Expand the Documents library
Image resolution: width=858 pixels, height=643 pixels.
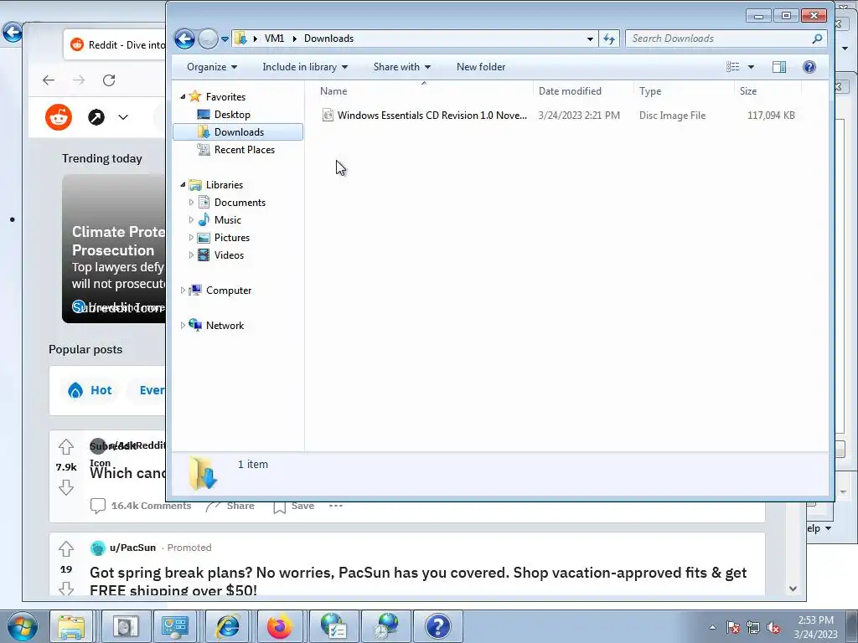191,203
